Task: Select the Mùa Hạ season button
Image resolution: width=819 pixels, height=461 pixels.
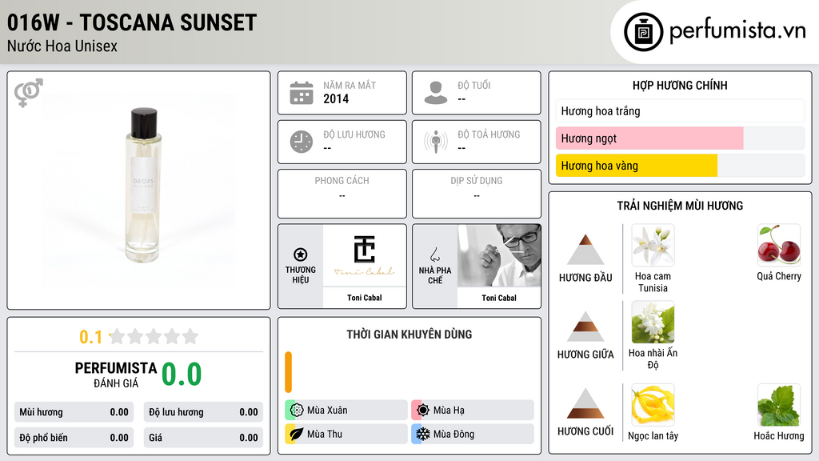Action: tap(473, 410)
